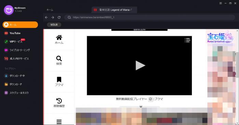Open the ダウンロード中 library item
239x125 pixels.
tap(14, 76)
